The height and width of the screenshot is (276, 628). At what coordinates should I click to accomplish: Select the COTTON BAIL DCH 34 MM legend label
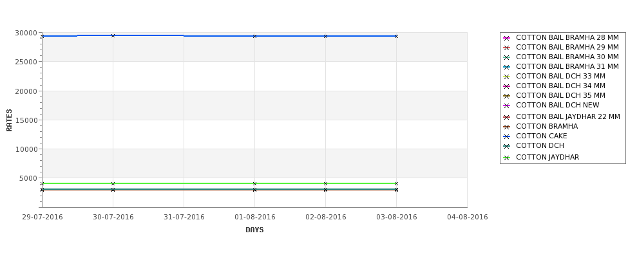[561, 86]
